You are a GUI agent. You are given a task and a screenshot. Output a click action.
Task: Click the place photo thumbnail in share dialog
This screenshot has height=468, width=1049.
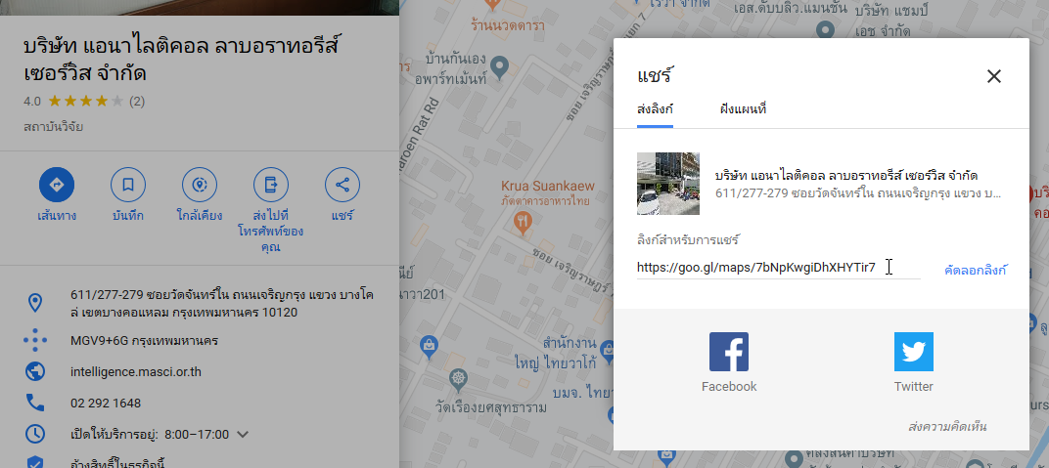pos(667,184)
